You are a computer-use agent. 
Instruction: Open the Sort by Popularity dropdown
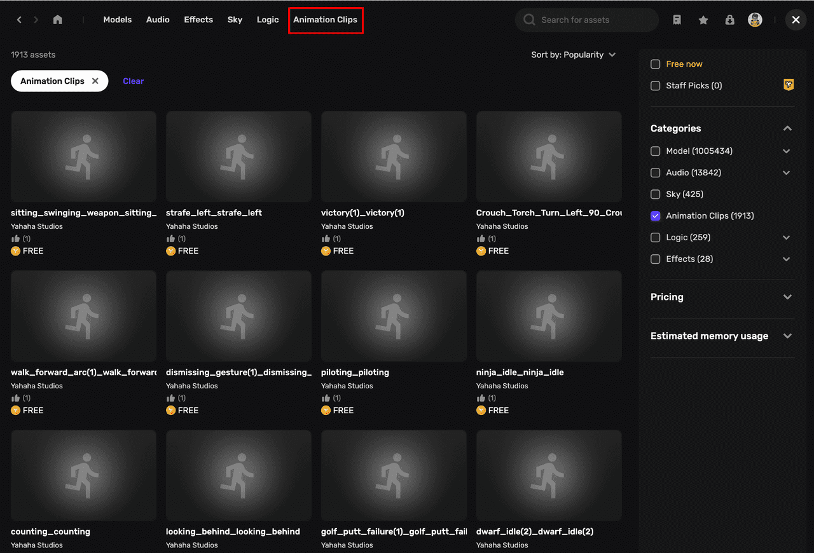tap(574, 55)
